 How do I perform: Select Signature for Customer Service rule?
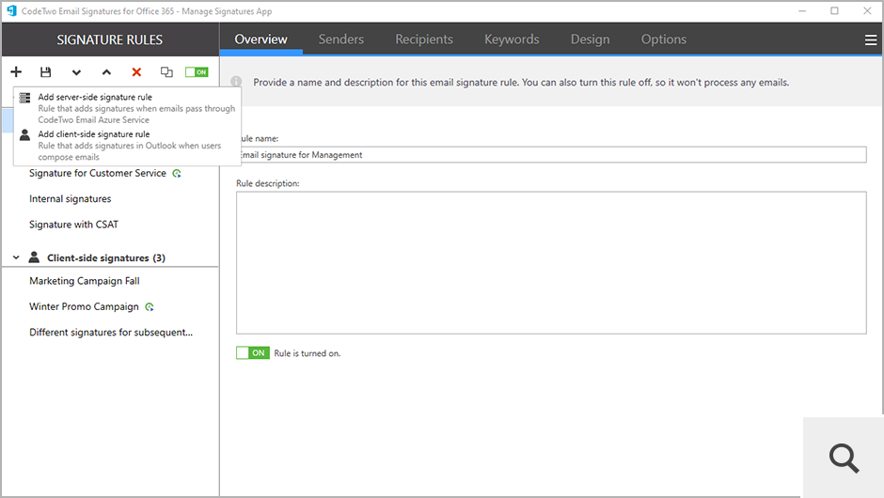[98, 174]
